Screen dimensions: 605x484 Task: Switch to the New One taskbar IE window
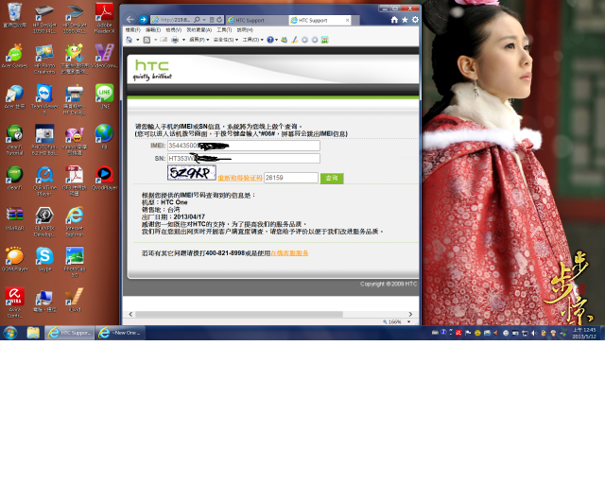click(x=120, y=333)
